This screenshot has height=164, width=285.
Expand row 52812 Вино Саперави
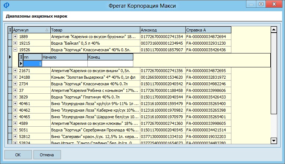15,137
